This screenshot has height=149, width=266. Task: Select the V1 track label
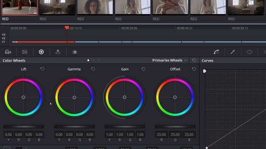4,42
